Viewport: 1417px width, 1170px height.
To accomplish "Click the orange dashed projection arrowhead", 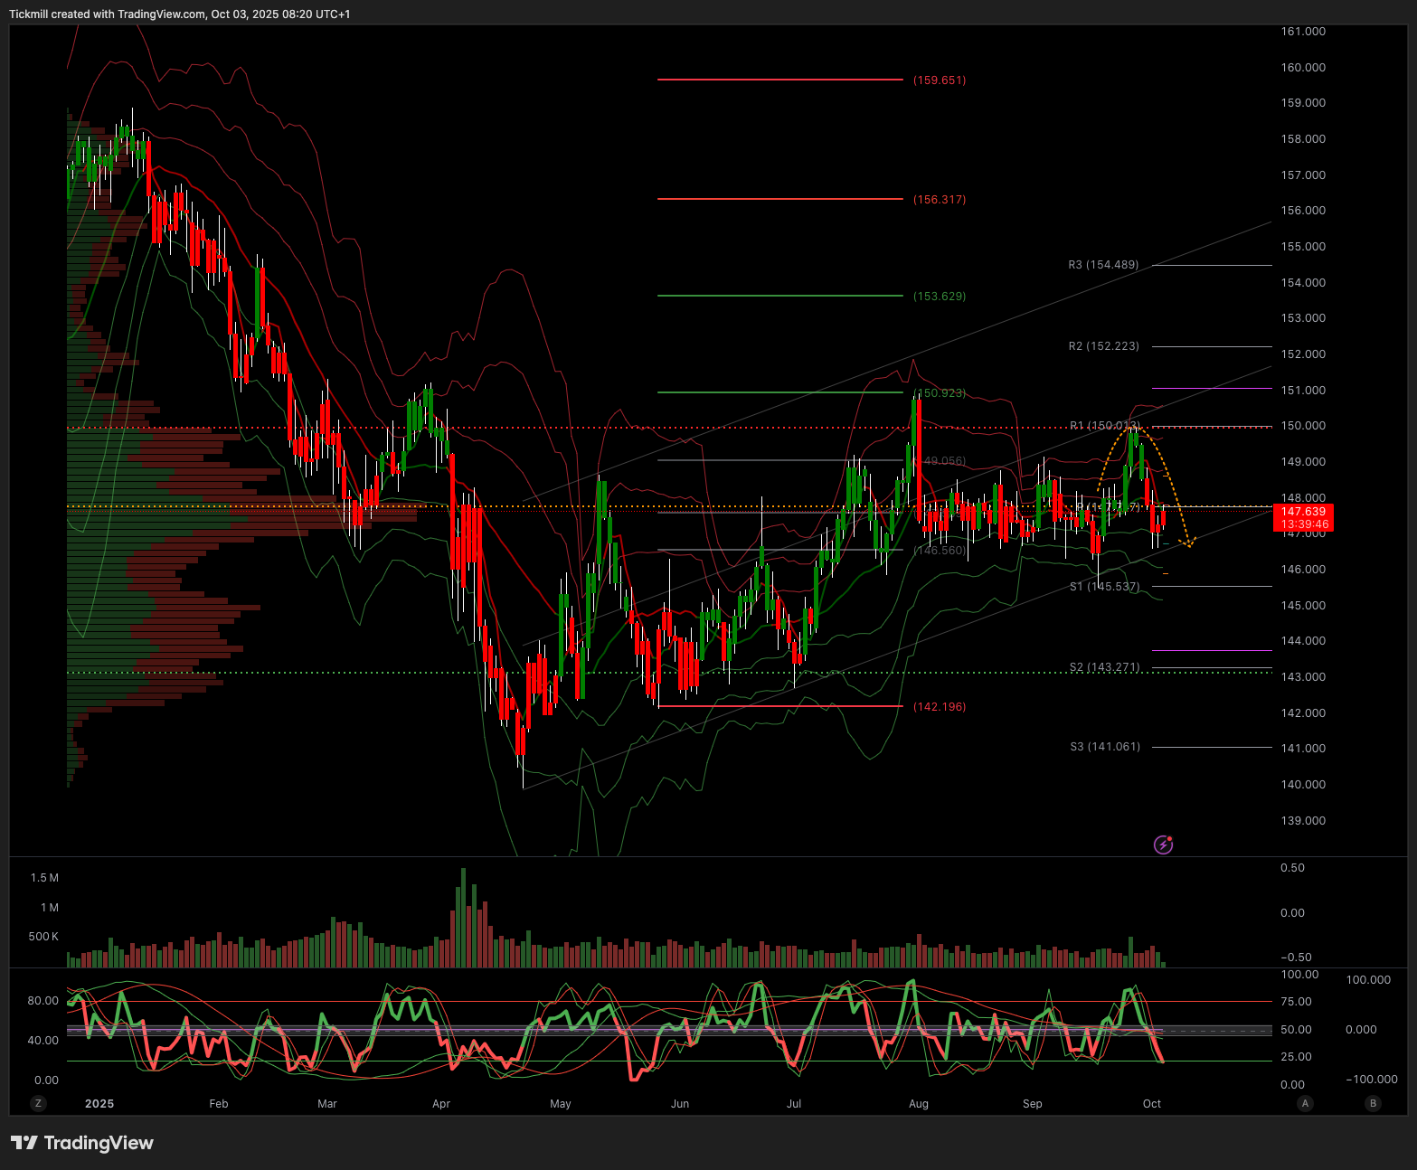I will coord(1192,543).
